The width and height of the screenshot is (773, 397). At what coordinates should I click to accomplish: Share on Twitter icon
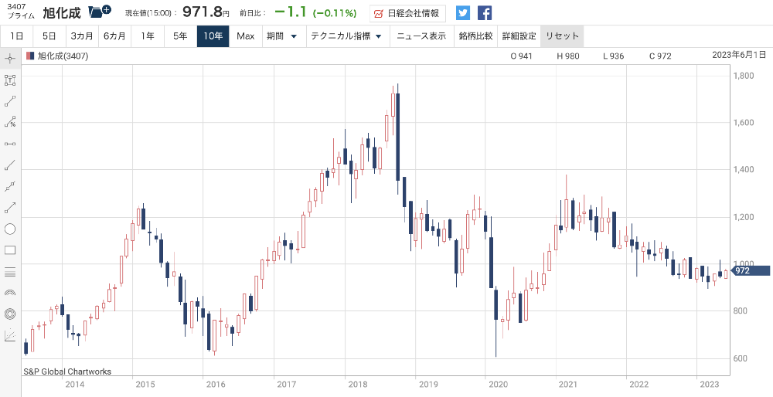click(x=463, y=13)
